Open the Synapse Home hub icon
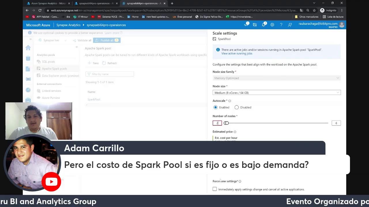Screen dimensions: 369x207 point(28,48)
